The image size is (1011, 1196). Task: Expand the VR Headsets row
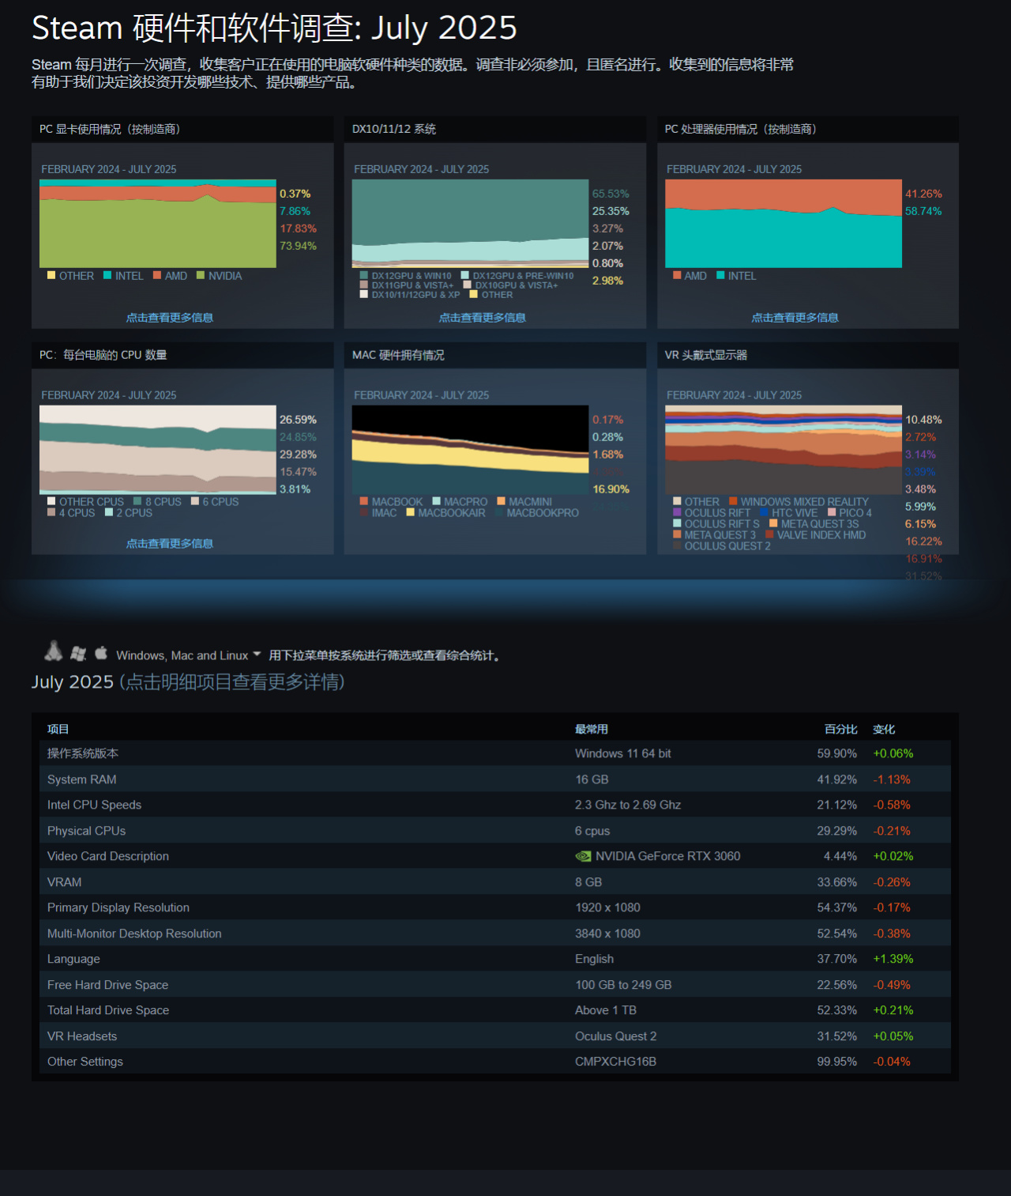click(x=495, y=1036)
